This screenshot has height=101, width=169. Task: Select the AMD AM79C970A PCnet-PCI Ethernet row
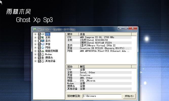[x=99, y=51]
